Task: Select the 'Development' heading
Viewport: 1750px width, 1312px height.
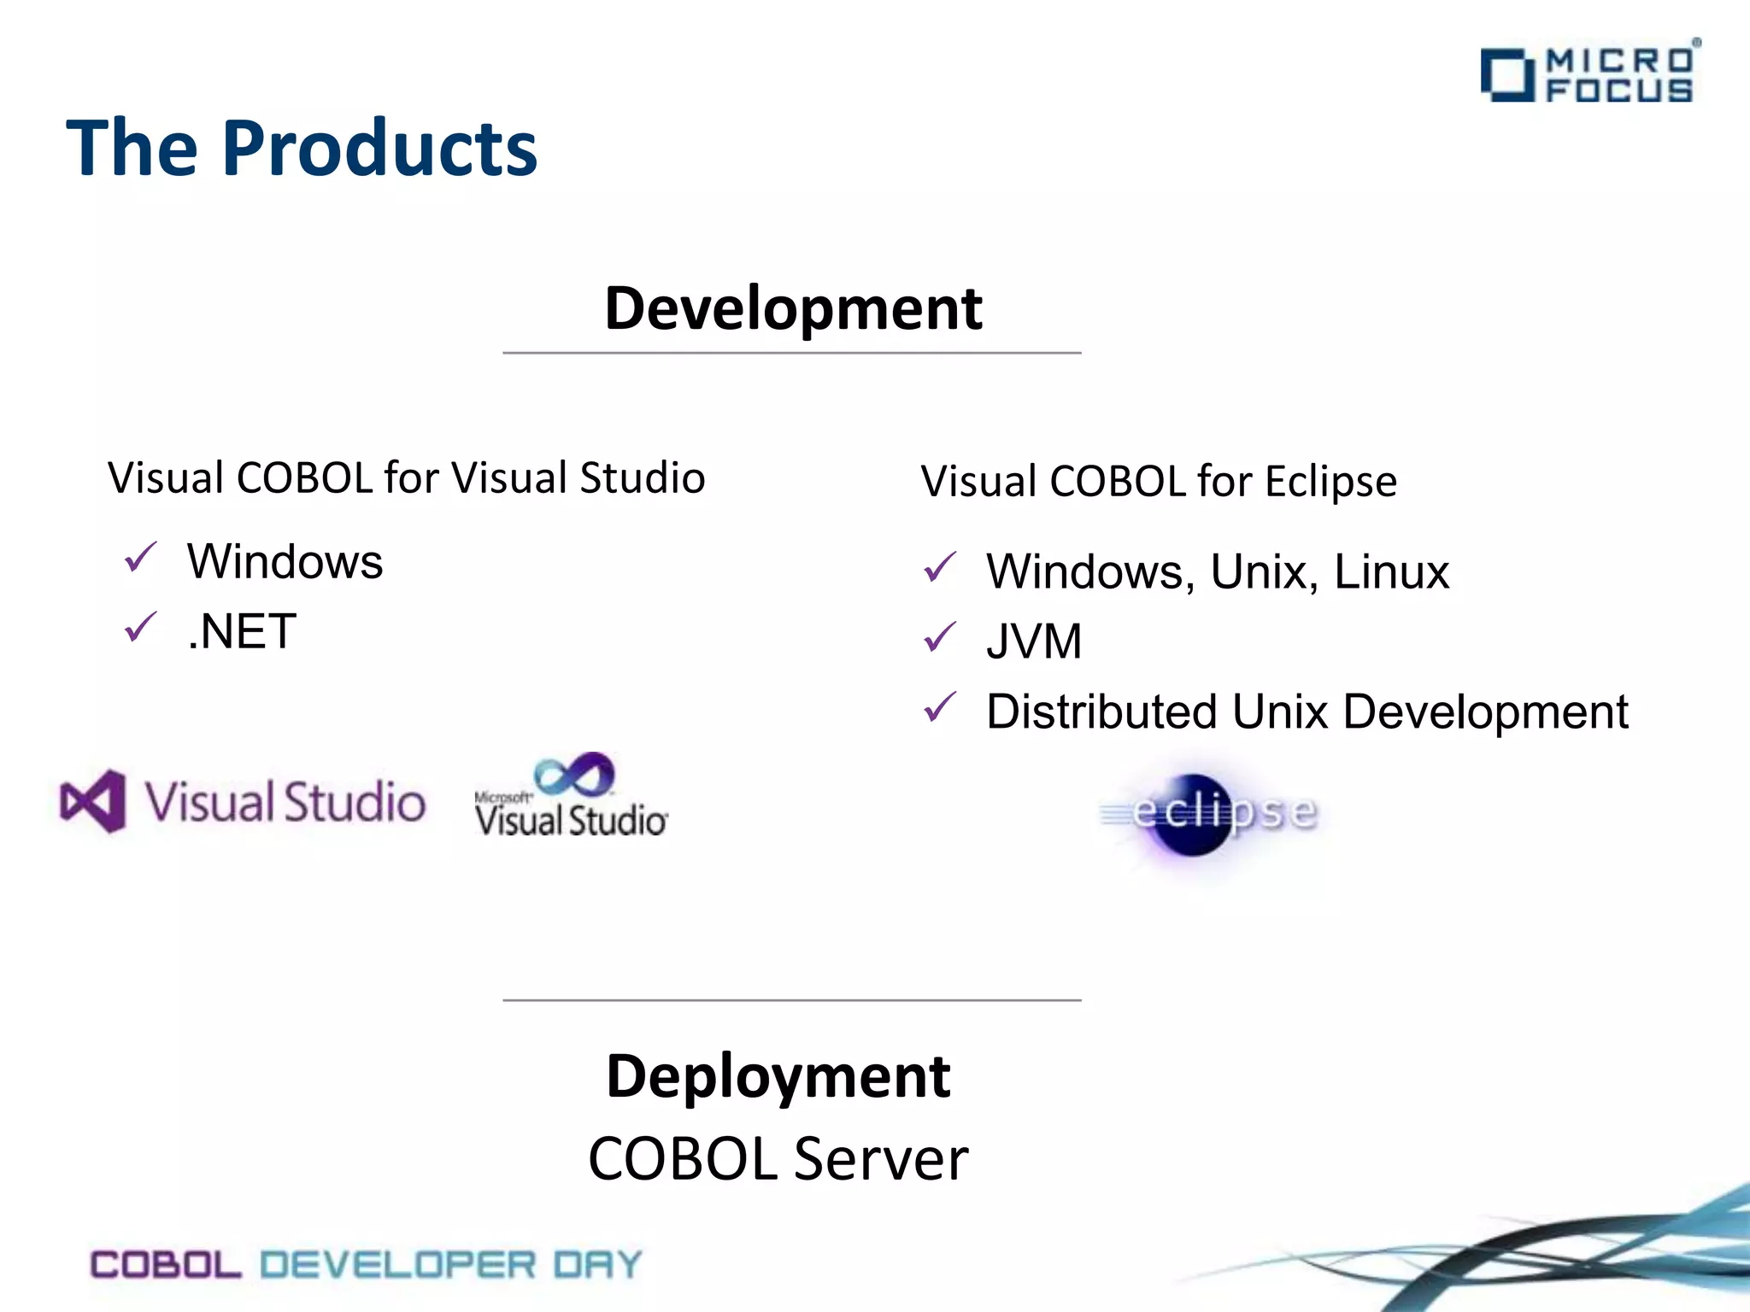Action: [793, 308]
